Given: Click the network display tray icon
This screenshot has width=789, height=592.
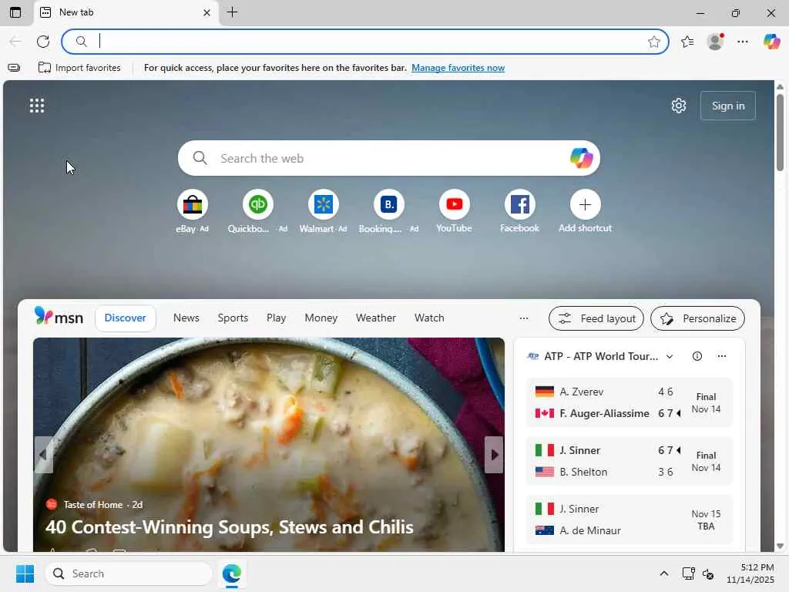Looking at the screenshot, I should (688, 573).
